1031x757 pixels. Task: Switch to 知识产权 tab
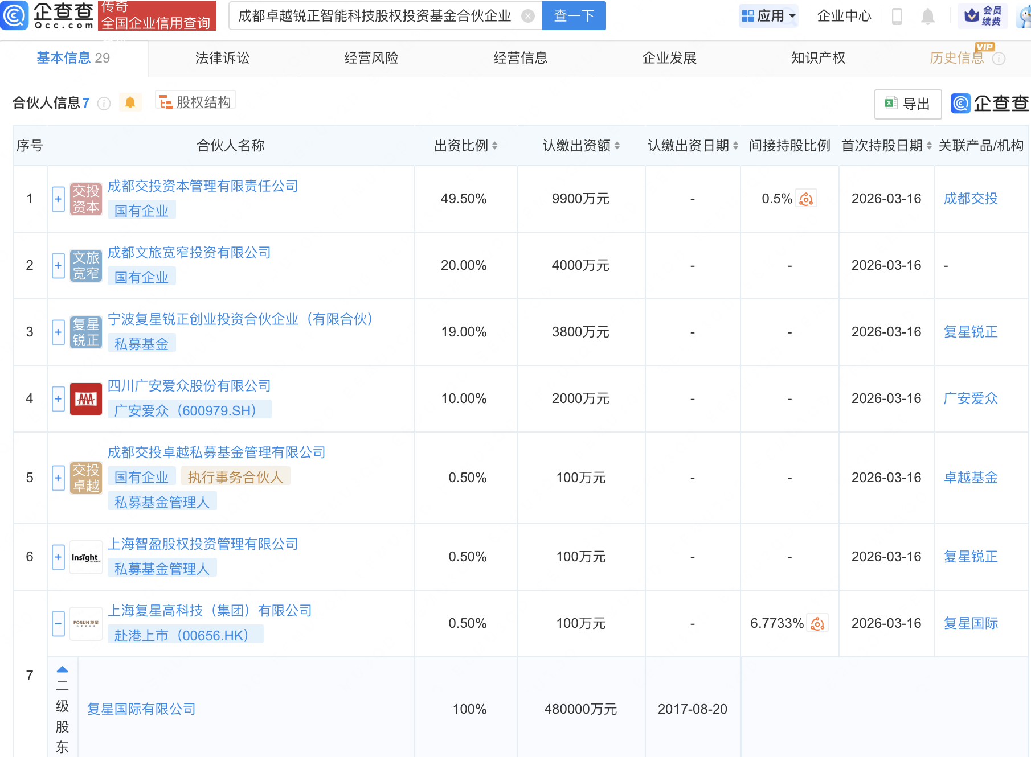click(818, 58)
